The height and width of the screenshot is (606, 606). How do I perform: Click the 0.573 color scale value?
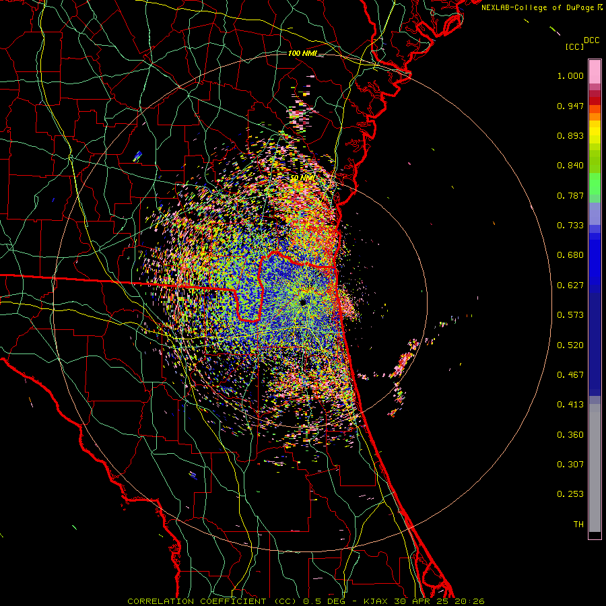570,315
